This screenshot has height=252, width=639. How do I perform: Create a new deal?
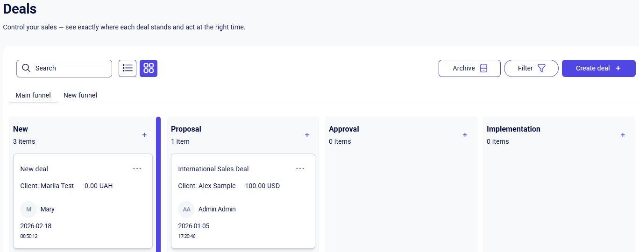[x=598, y=68]
